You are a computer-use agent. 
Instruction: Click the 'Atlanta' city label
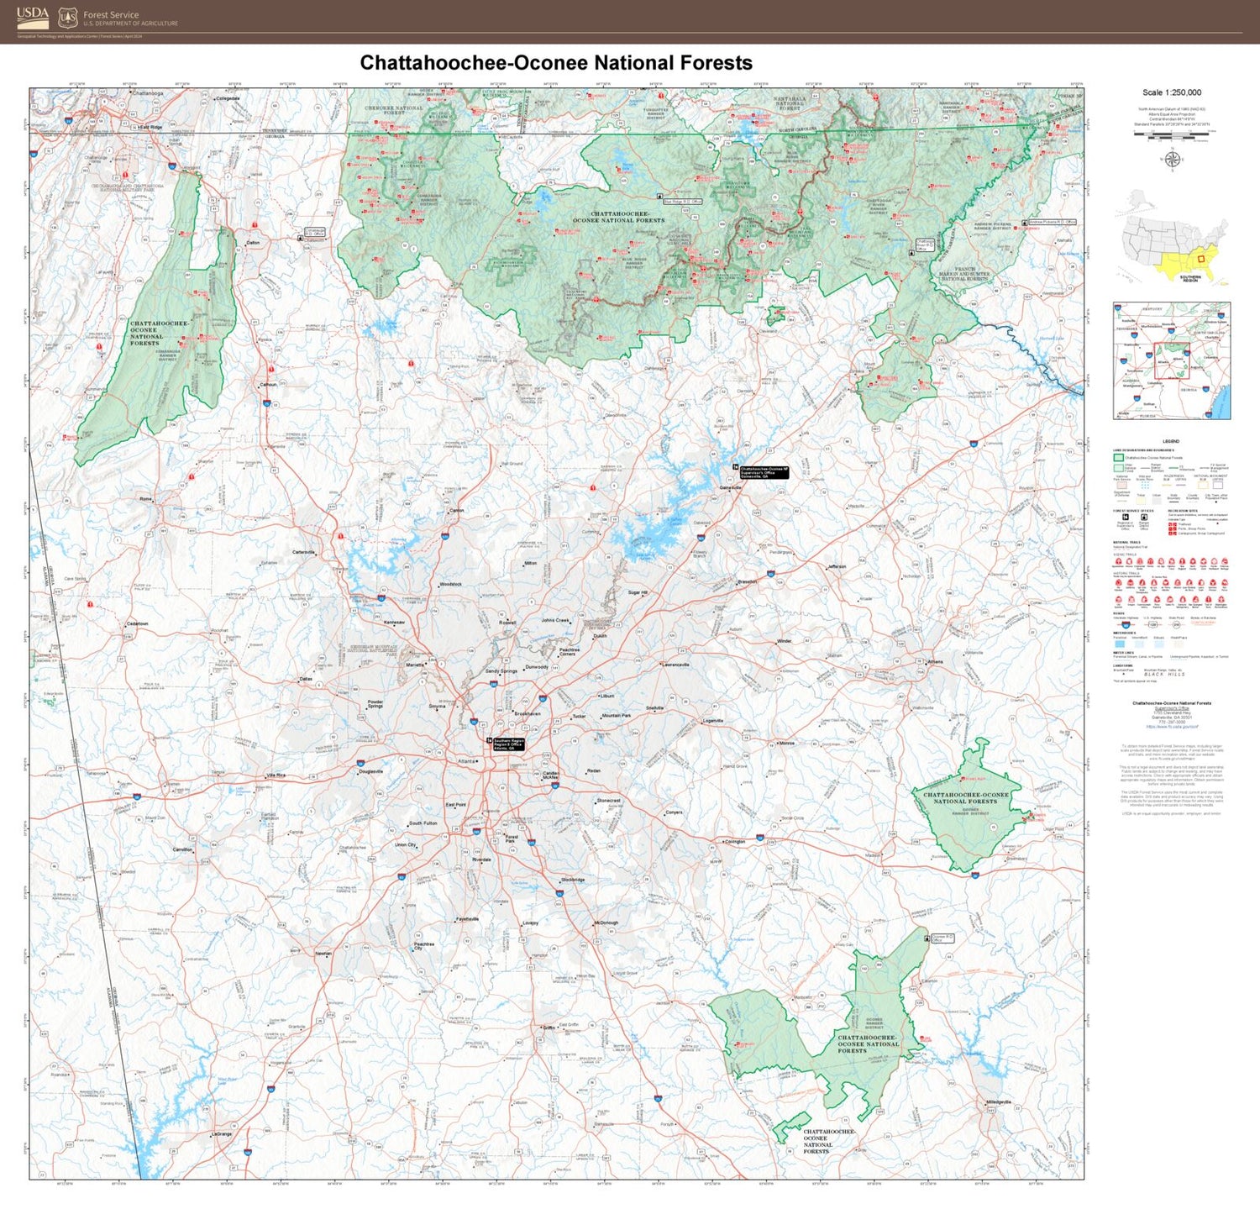[465, 761]
